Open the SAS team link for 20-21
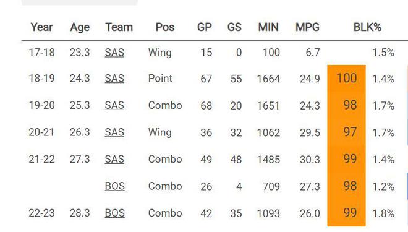Viewport: 408px width, 232px height. pyautogui.click(x=114, y=132)
